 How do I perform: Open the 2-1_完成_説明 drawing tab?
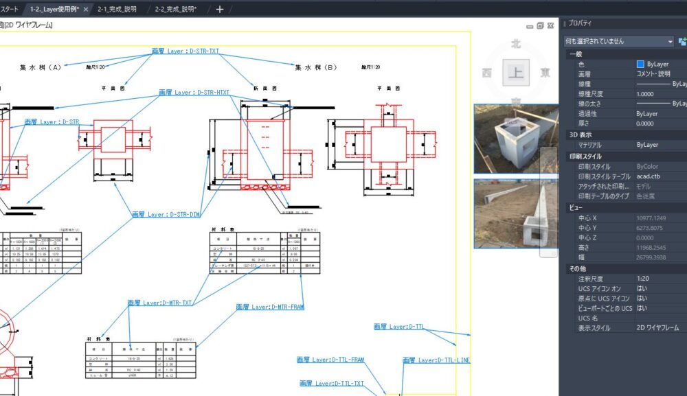117,9
